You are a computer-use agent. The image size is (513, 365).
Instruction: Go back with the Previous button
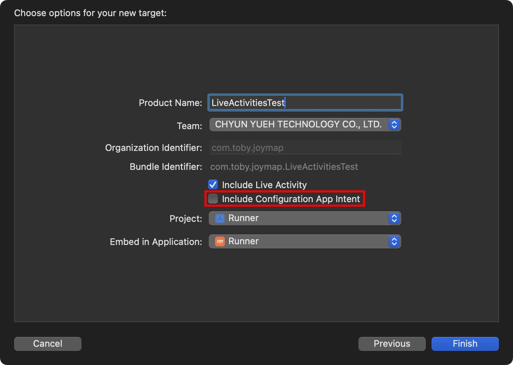click(392, 344)
